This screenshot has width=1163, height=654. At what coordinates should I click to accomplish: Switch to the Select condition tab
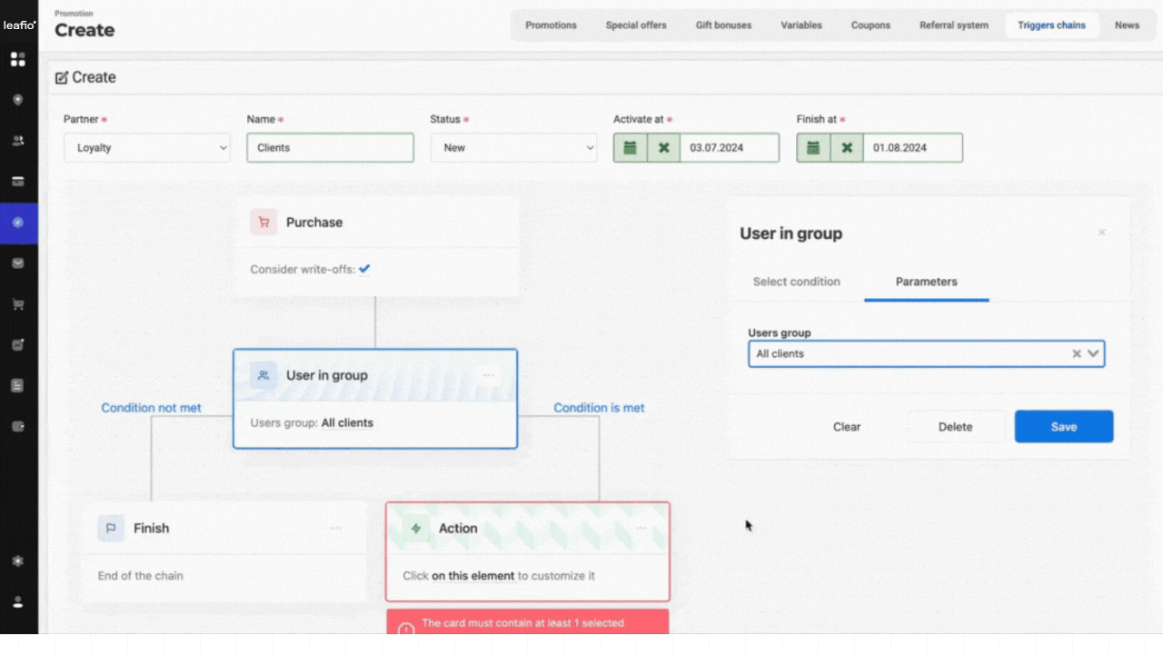coord(796,282)
